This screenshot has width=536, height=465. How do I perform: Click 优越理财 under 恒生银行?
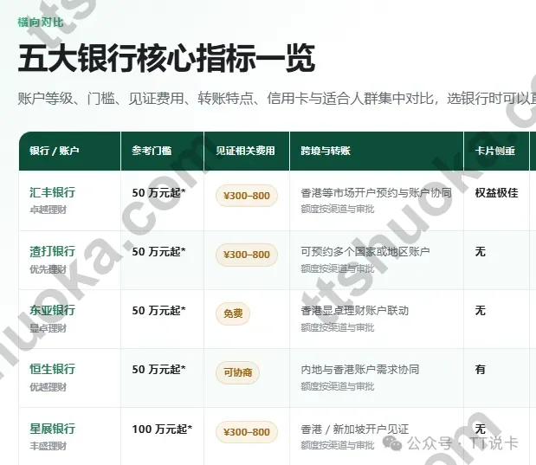[48, 387]
